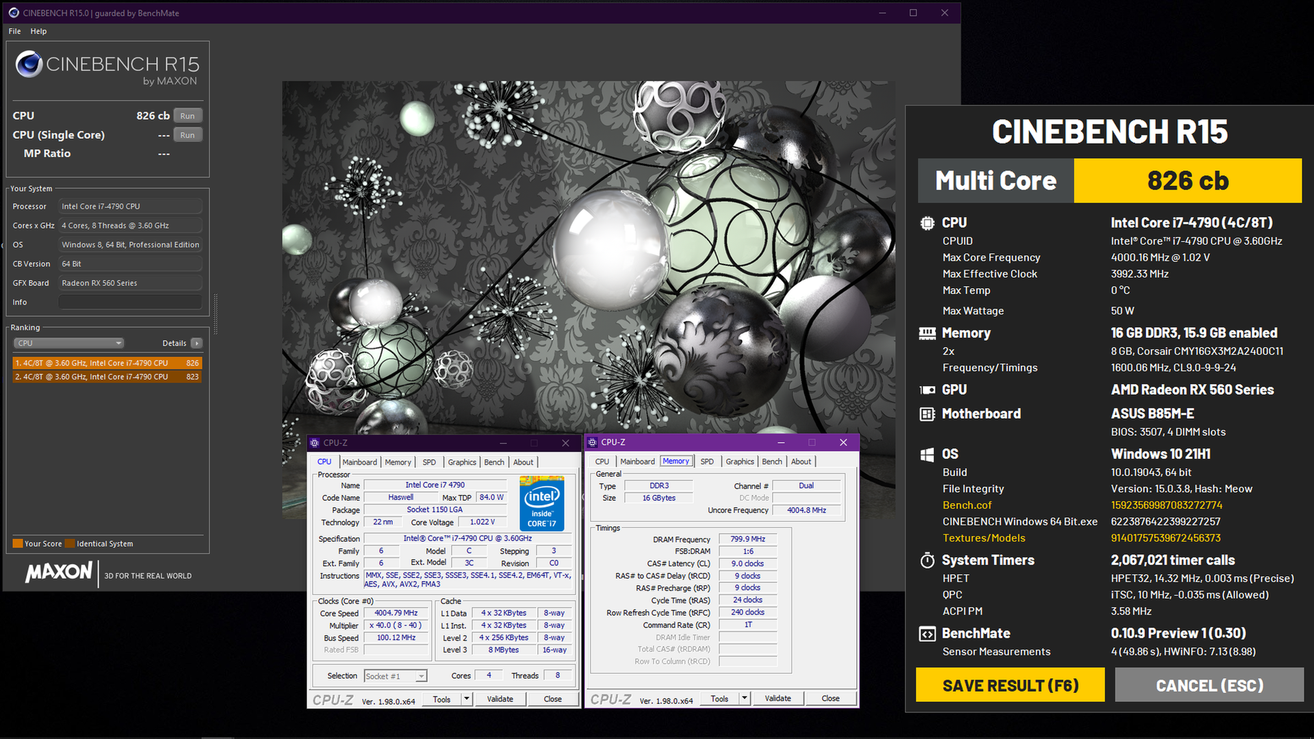Open the File menu in Cinebench

point(14,31)
